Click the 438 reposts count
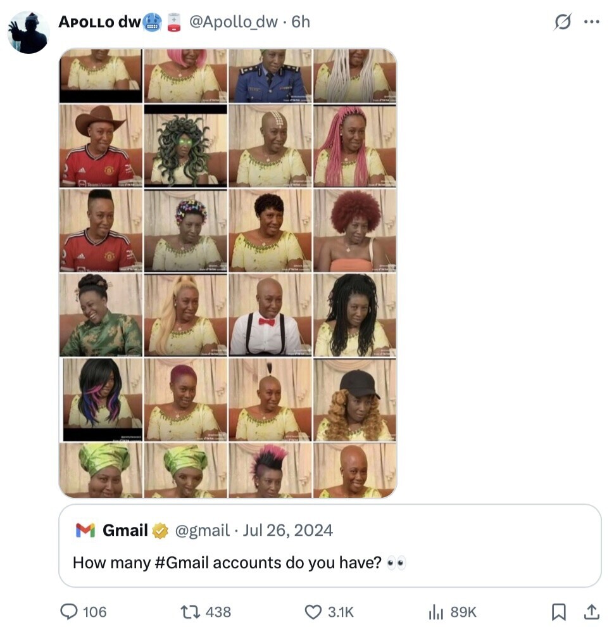The height and width of the screenshot is (627, 614). pos(218,611)
